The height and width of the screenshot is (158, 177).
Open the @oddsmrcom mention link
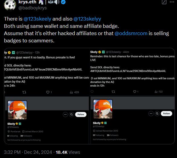pyautogui.click(x=131, y=33)
